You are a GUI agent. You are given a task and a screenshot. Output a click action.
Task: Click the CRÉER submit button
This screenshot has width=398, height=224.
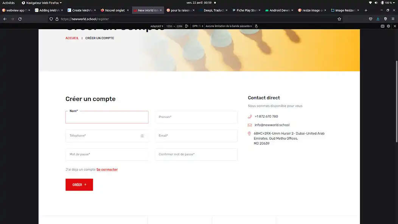coord(79,185)
